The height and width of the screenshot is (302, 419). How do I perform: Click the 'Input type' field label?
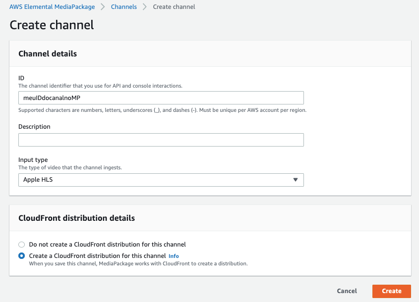pyautogui.click(x=33, y=160)
